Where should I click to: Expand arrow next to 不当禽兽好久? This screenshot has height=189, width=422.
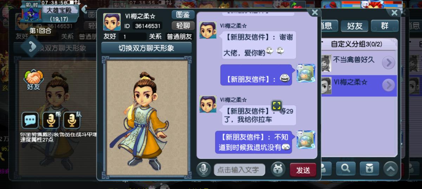pos(388,63)
